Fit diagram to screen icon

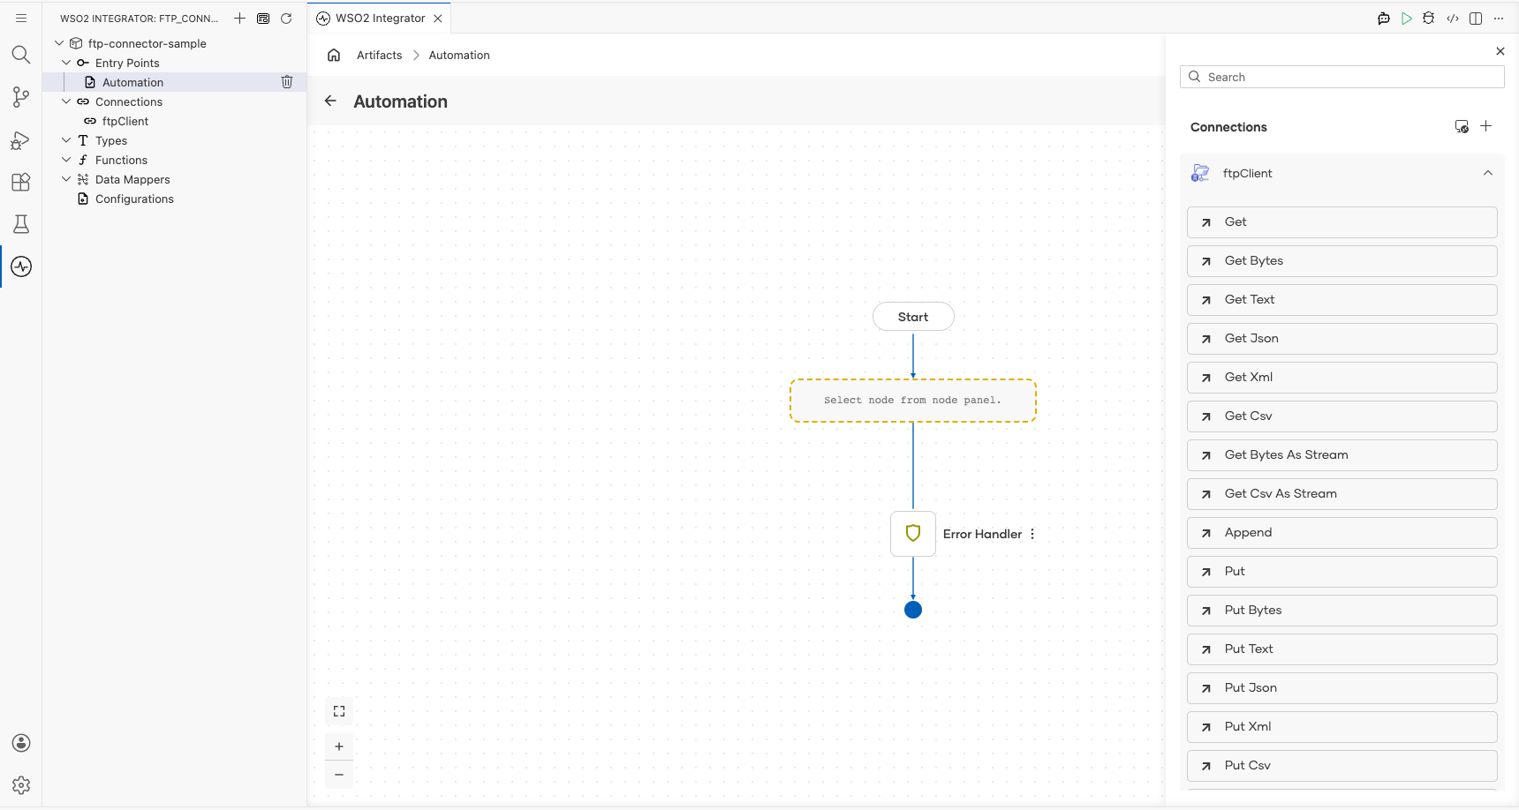pyautogui.click(x=339, y=711)
